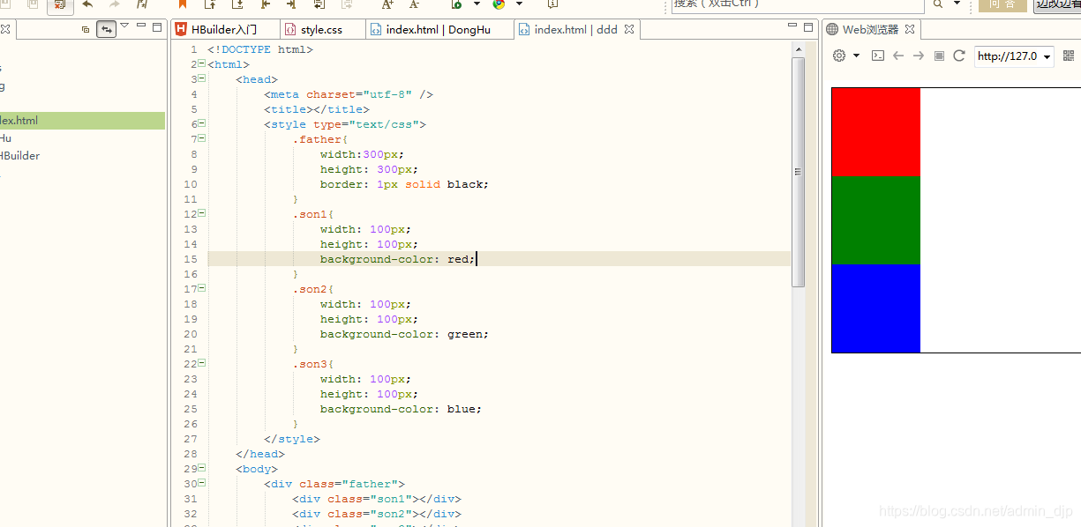
Task: Close the project explorer panel tab
Action: (4, 29)
